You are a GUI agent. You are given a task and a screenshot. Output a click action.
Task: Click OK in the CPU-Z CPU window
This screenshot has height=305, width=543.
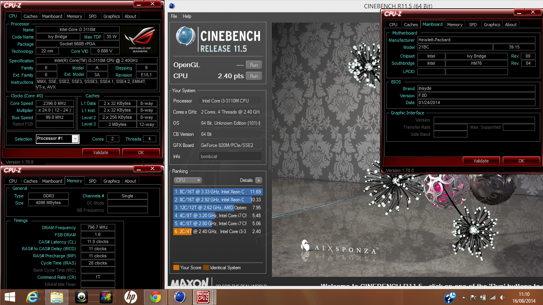(141, 152)
